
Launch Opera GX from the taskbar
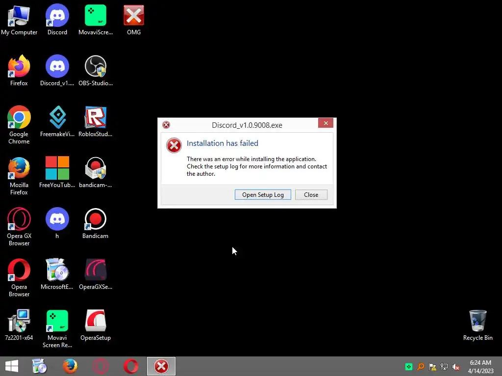pyautogui.click(x=100, y=366)
